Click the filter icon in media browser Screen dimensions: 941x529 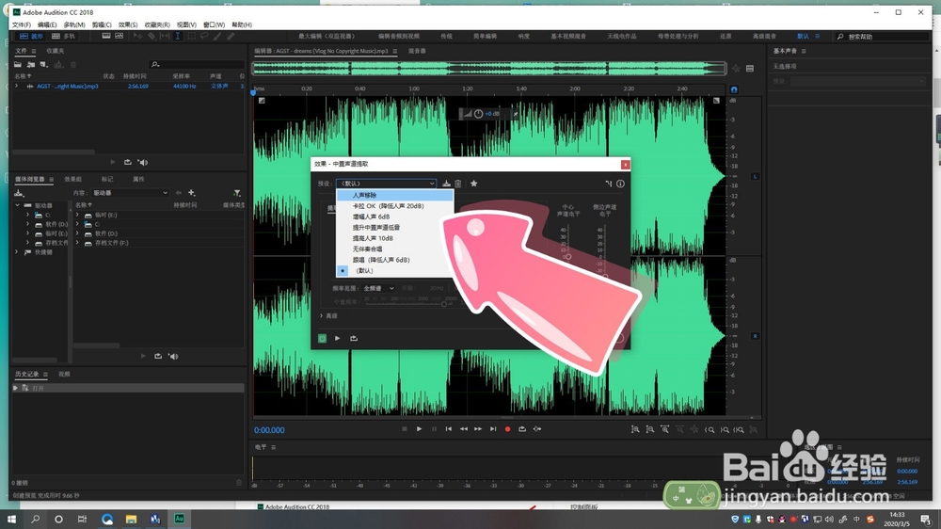(237, 193)
